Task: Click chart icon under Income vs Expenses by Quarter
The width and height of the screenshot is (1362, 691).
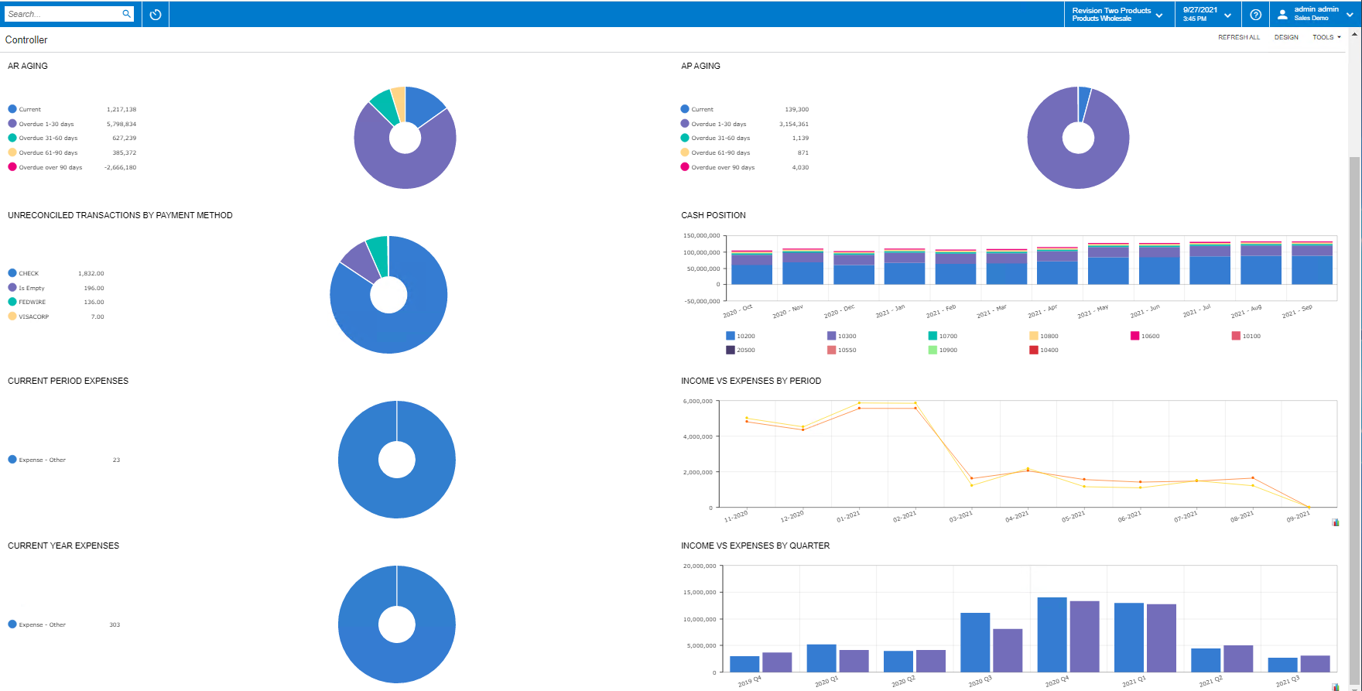Action: pyautogui.click(x=1336, y=687)
